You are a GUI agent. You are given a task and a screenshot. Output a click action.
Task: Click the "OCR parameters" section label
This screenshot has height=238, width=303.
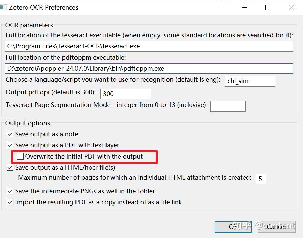[x=29, y=25]
